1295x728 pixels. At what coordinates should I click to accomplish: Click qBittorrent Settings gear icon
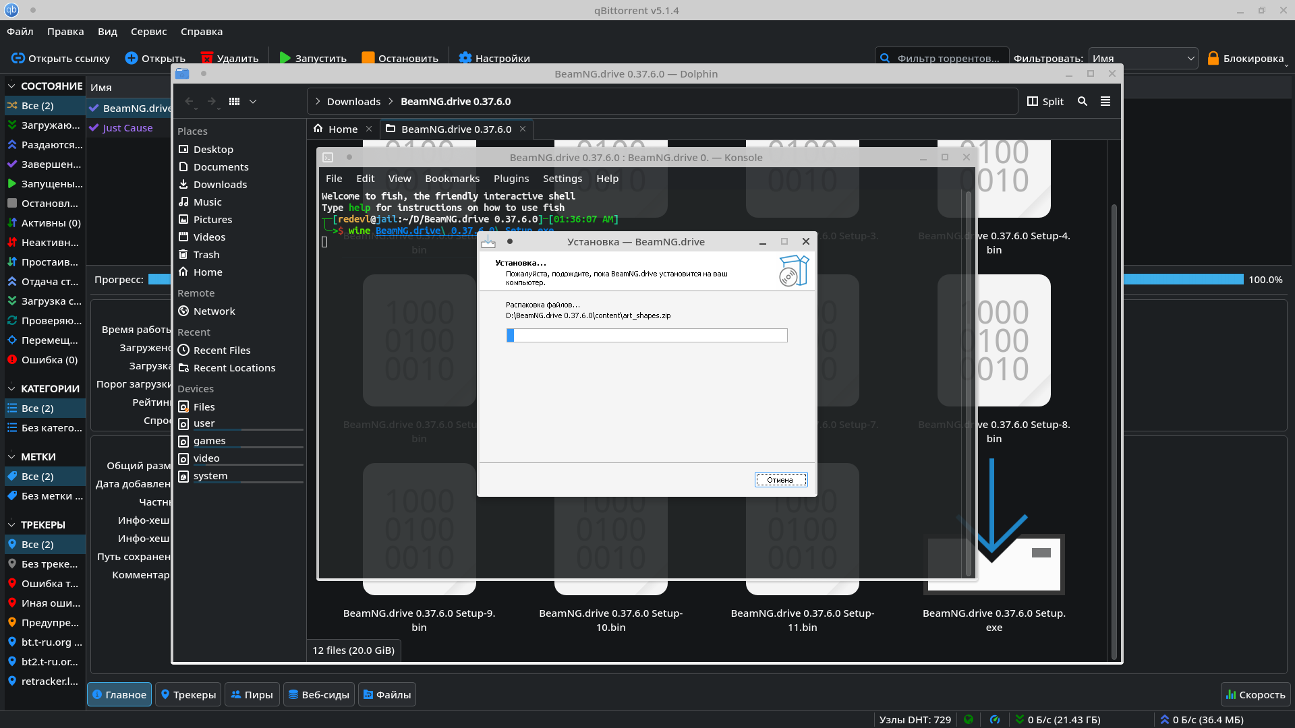point(465,58)
